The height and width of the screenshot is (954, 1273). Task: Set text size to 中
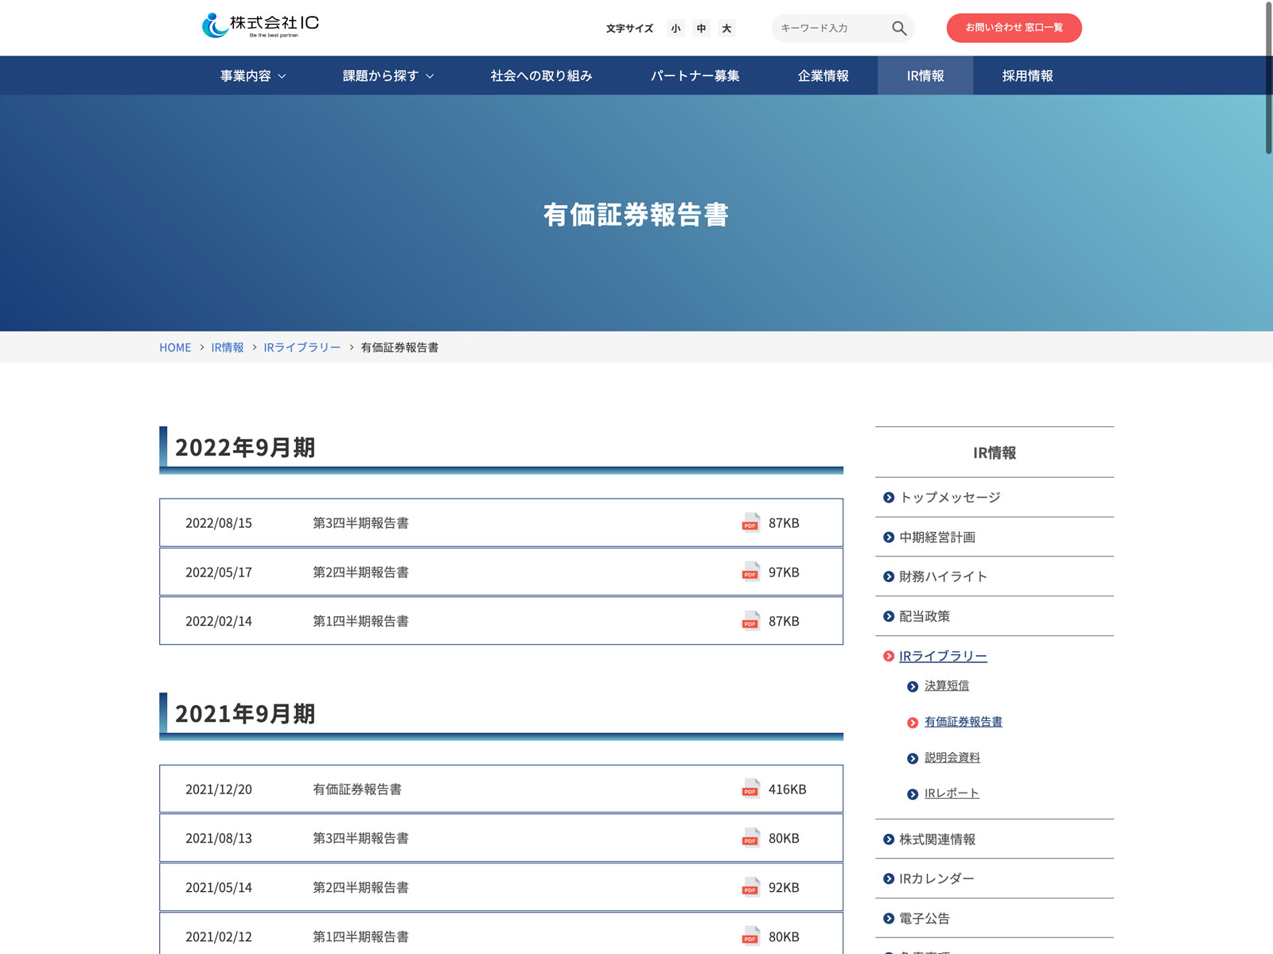pos(701,29)
